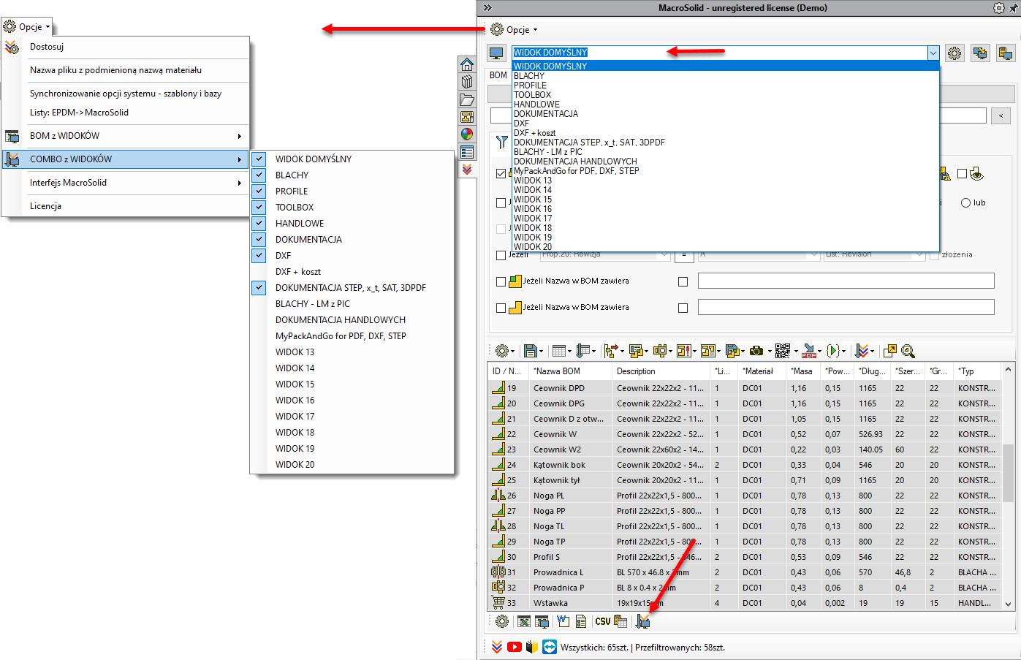The image size is (1021, 660).
Task: Open the Home tab icon in SolidWorks side panel
Action: (467, 64)
